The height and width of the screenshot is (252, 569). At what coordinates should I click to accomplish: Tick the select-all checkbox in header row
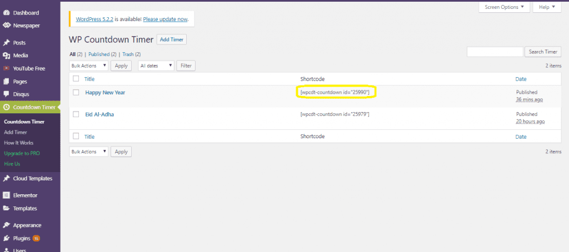[x=76, y=78]
